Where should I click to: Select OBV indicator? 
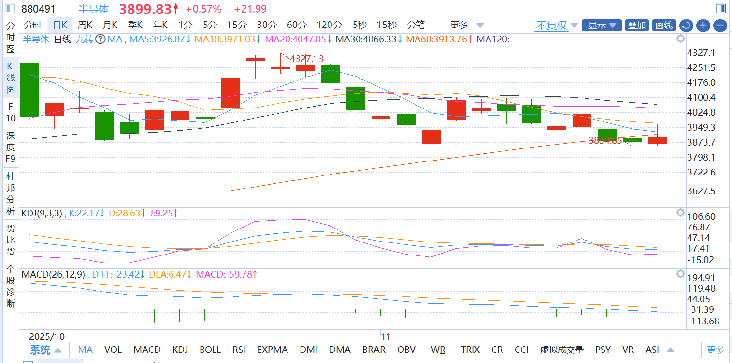(x=407, y=350)
